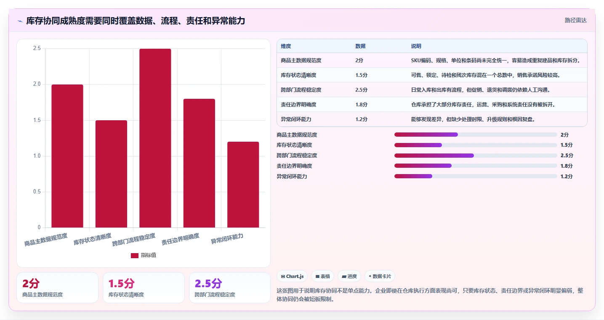
Task: Click the 跨部门流程稳定度 bar in the chart
Action: [155, 138]
